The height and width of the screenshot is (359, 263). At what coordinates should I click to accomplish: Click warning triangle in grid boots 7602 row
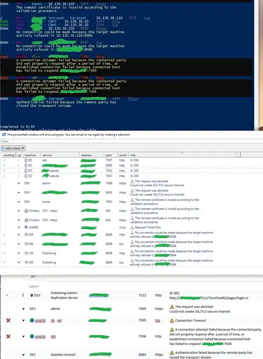132,199
